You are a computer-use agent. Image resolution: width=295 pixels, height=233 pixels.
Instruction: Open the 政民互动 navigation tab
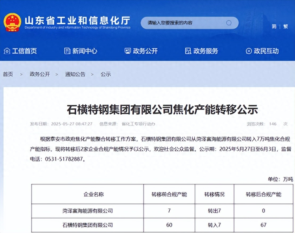[262, 51]
